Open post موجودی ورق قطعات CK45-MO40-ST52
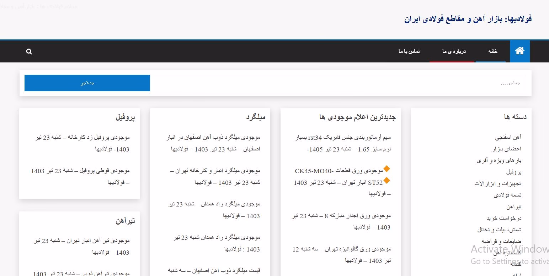This screenshot has height=276, width=549. 342,182
